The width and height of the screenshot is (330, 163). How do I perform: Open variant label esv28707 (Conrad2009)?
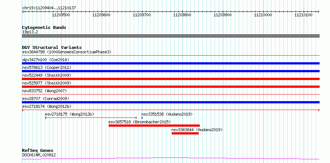[x=46, y=99]
